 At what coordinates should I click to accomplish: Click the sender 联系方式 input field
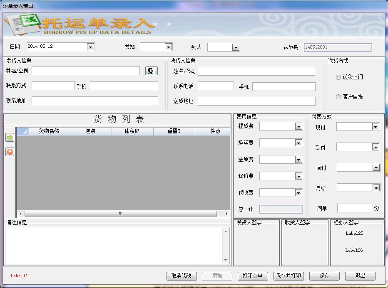tap(53, 86)
